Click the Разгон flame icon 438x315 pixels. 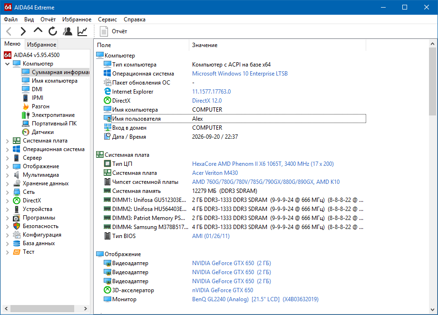click(x=26, y=106)
